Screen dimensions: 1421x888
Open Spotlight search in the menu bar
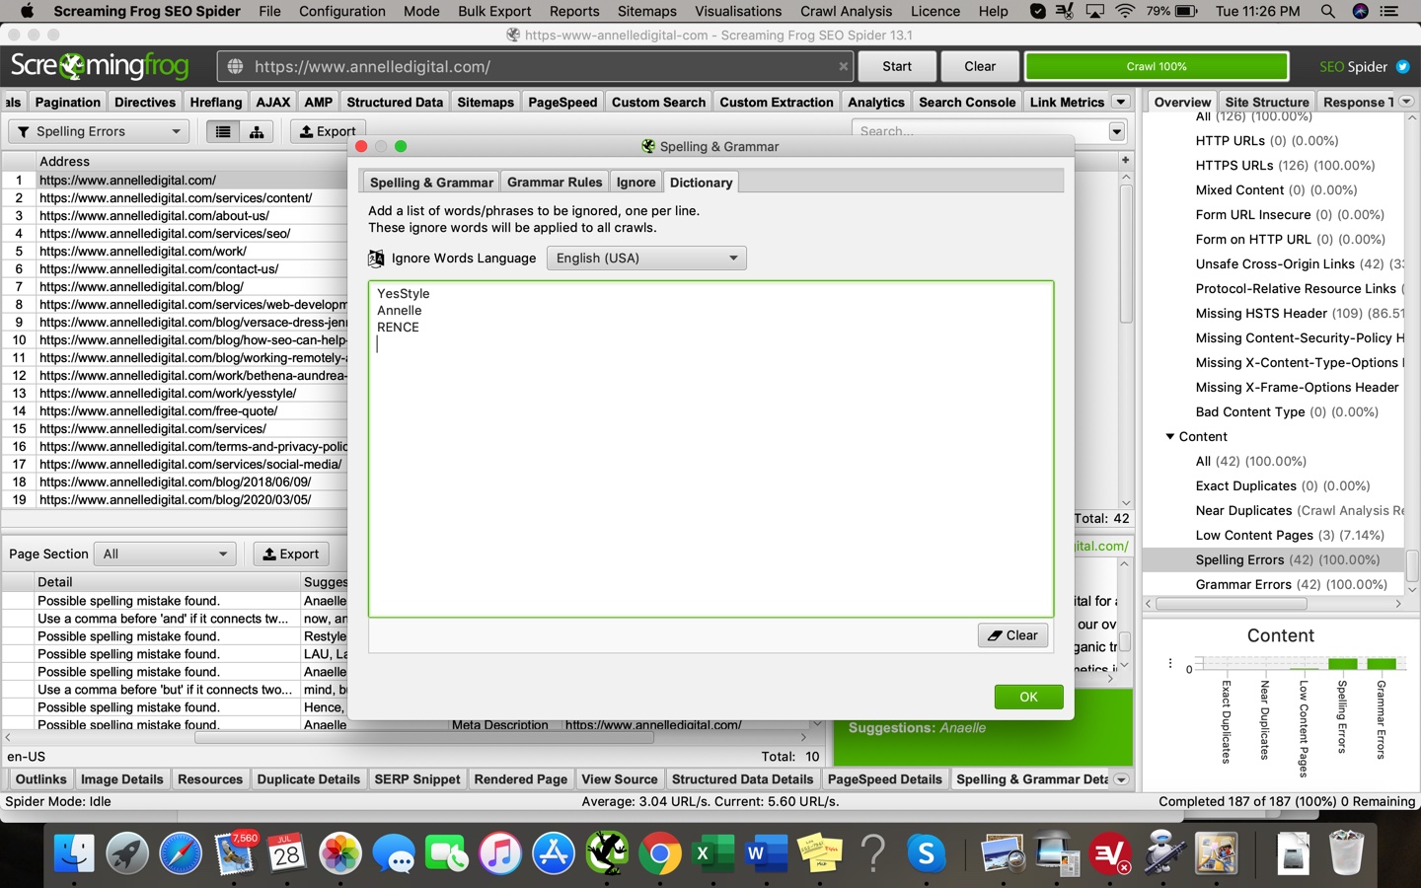click(1328, 11)
